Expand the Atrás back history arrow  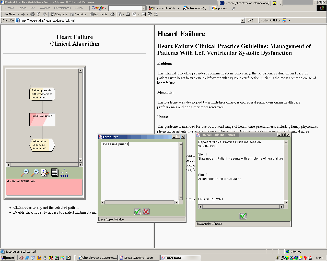tap(18, 14)
